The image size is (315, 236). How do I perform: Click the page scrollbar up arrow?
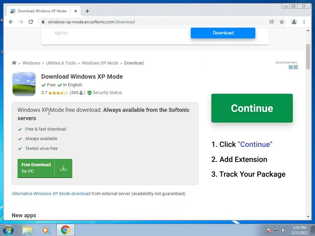[308, 30]
